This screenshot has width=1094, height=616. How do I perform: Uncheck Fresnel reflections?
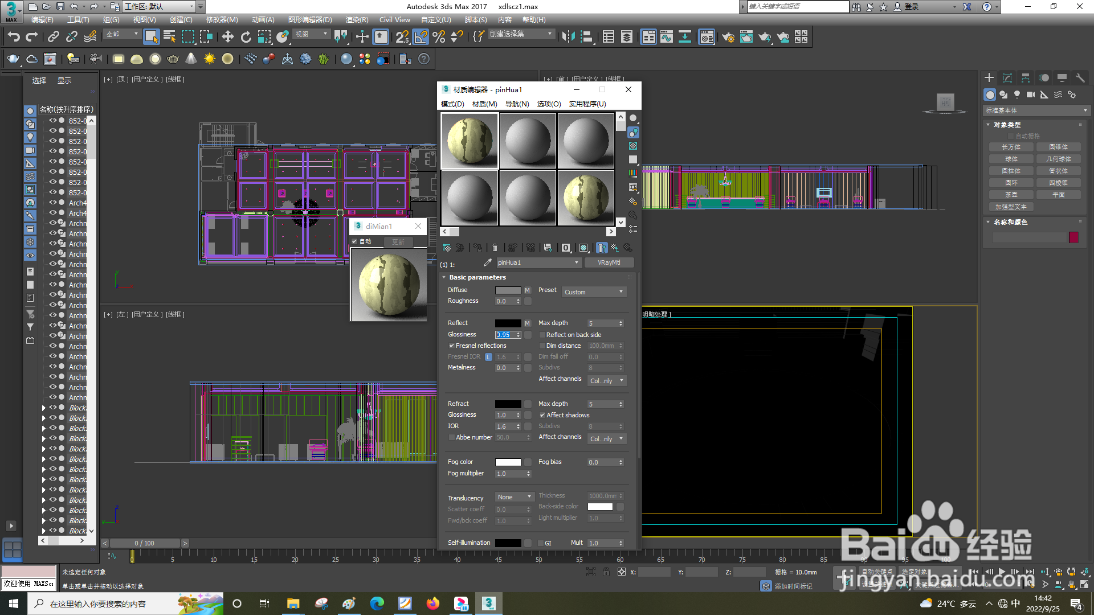point(452,346)
